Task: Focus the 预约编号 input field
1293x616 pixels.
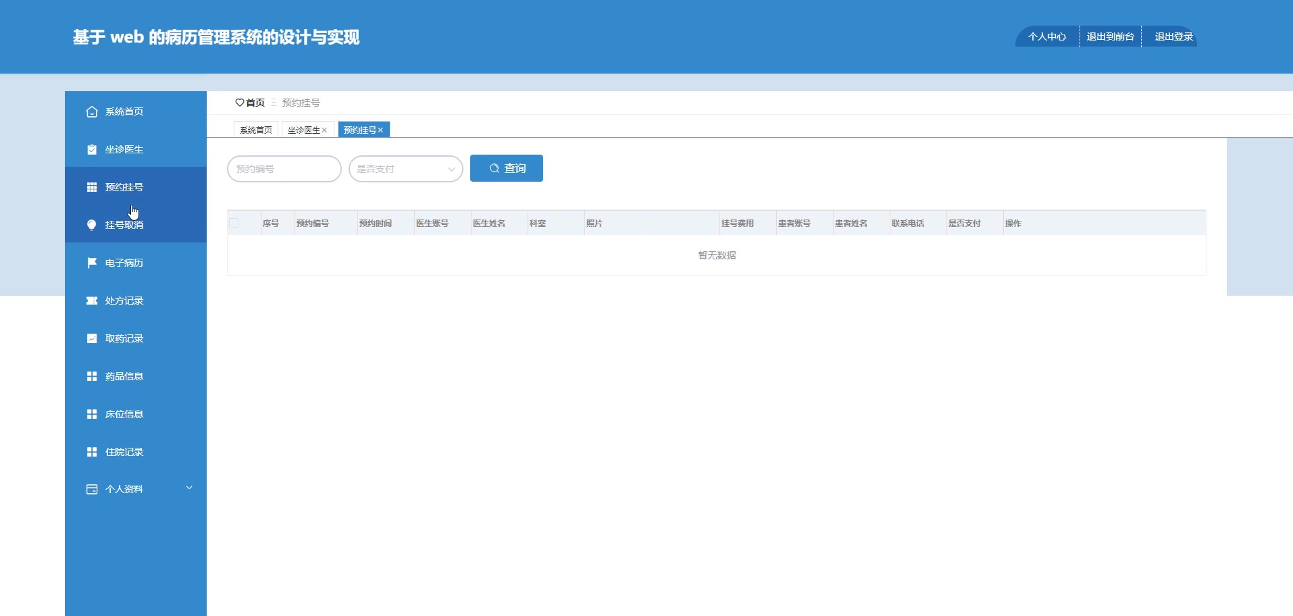Action: coord(284,169)
